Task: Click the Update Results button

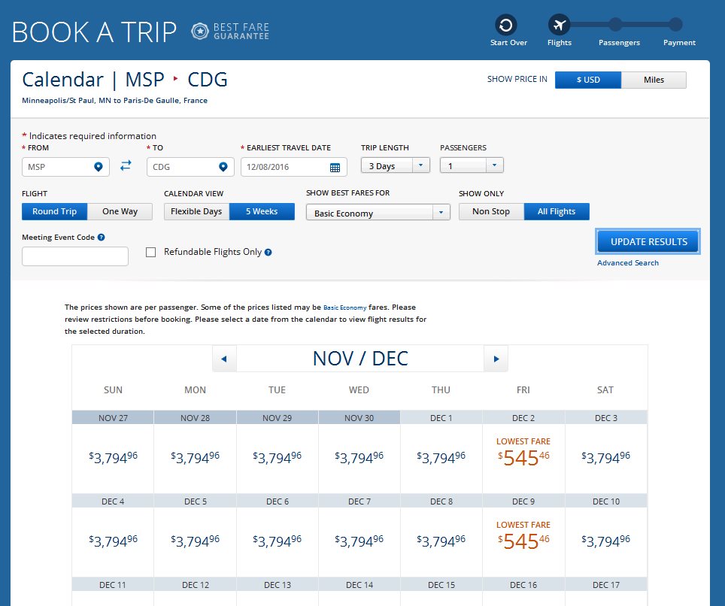Action: click(x=648, y=242)
